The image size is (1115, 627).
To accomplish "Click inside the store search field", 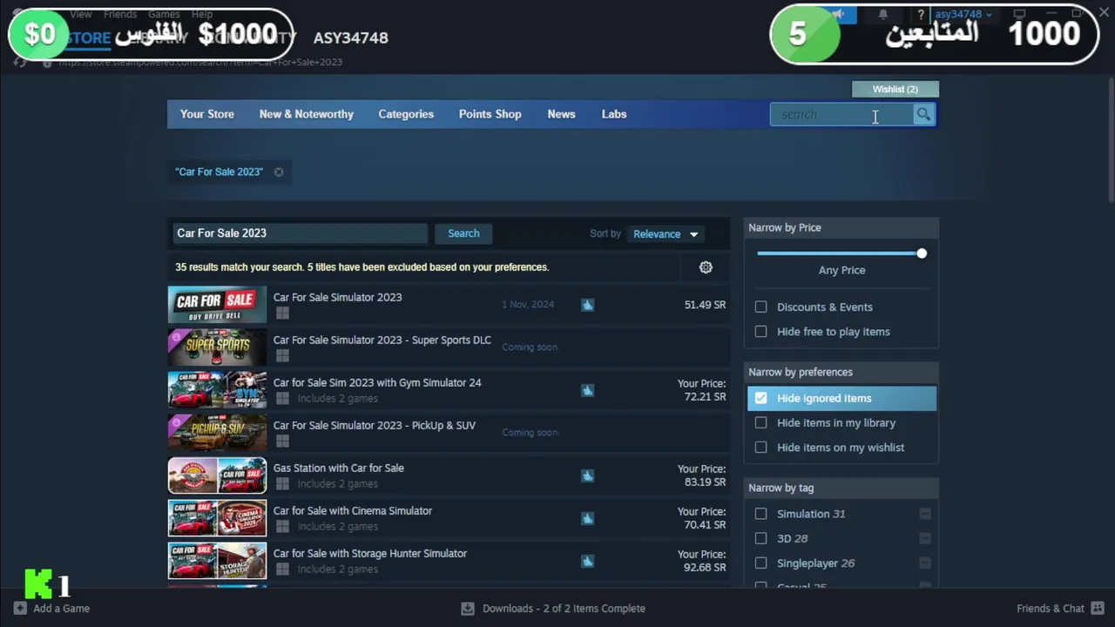I will [x=841, y=114].
